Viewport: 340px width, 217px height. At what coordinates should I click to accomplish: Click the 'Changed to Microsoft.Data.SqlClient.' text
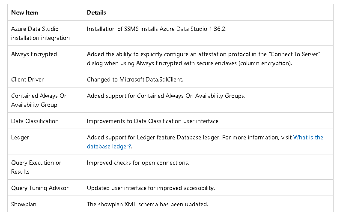pyautogui.click(x=135, y=79)
